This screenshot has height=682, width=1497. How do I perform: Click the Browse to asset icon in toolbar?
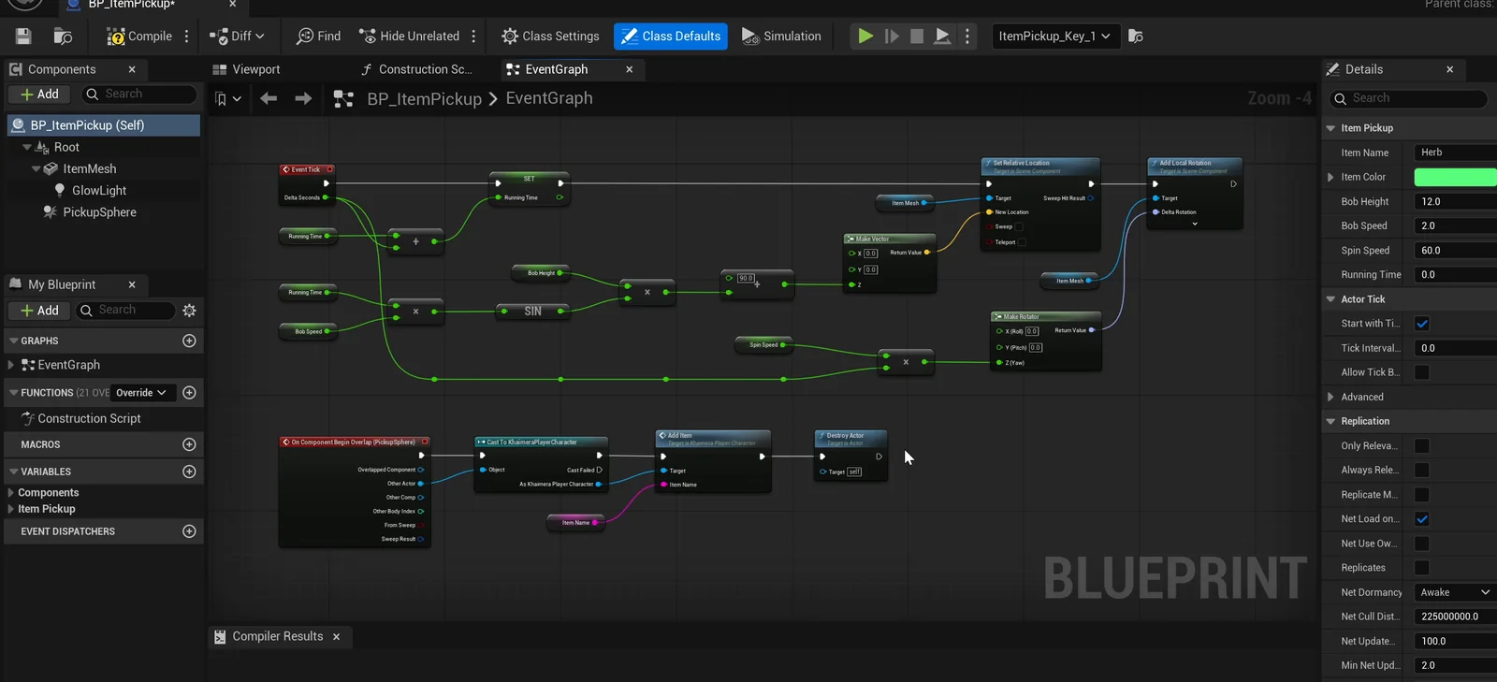63,36
